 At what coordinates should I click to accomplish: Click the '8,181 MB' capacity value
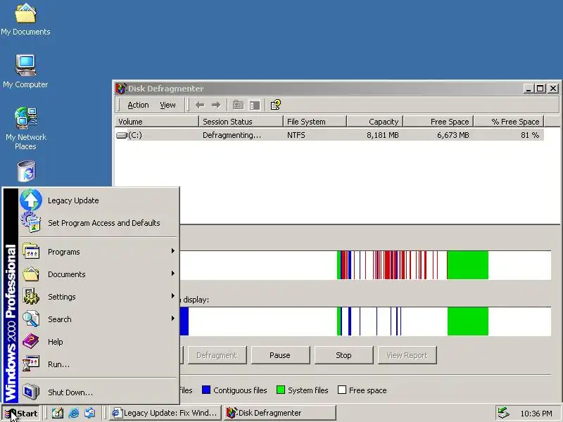pyautogui.click(x=383, y=135)
